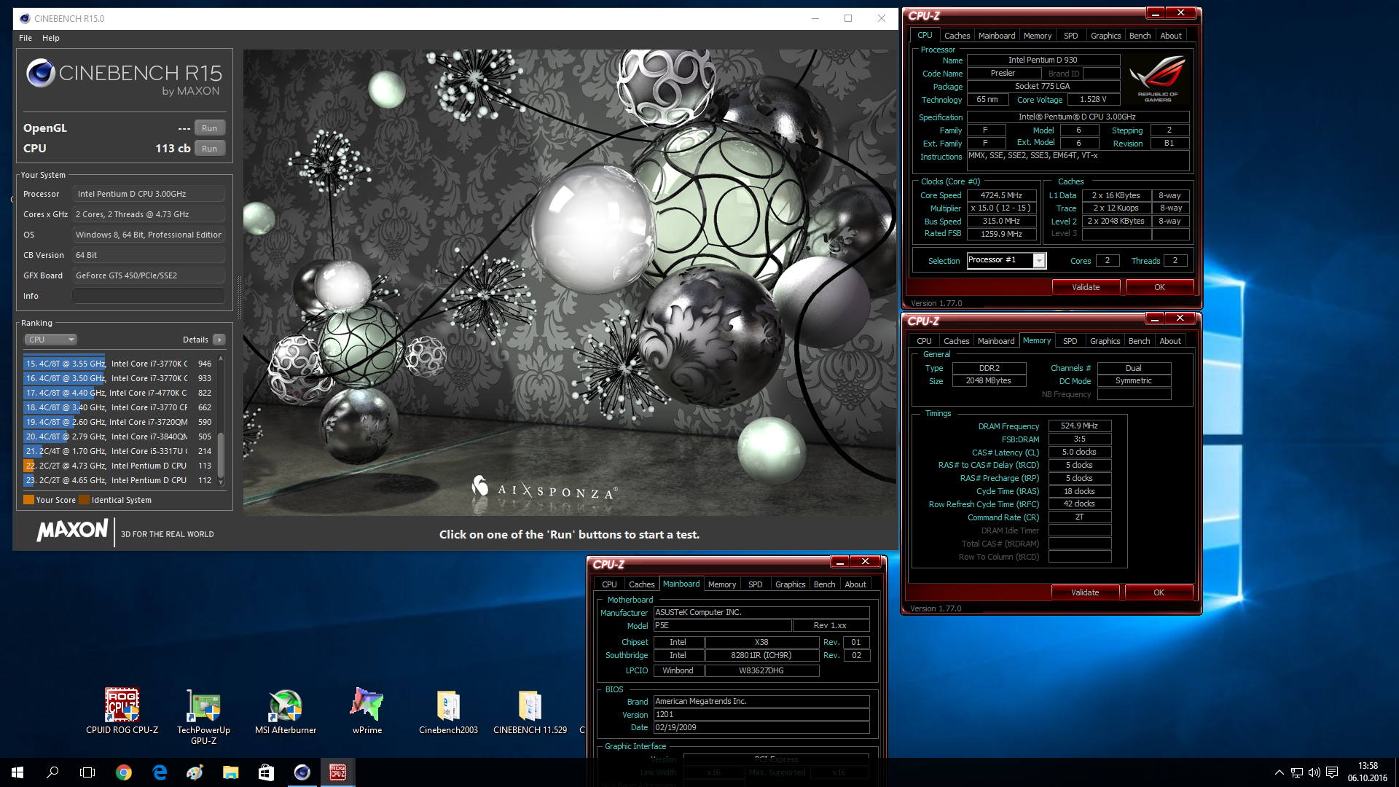Image resolution: width=1399 pixels, height=787 pixels.
Task: Open Memory tab in Mainboard CPU-Z window
Action: tap(722, 584)
